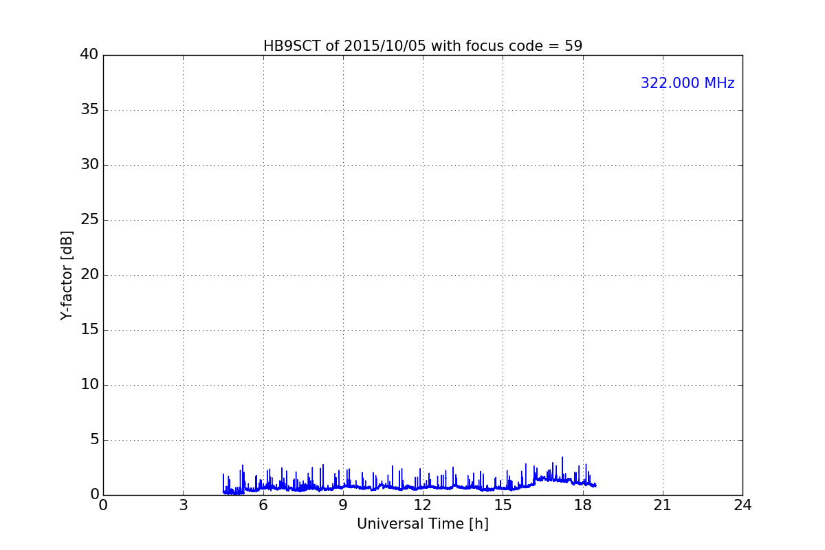
Task: Click the x-axis tick label '12'
Action: [423, 505]
